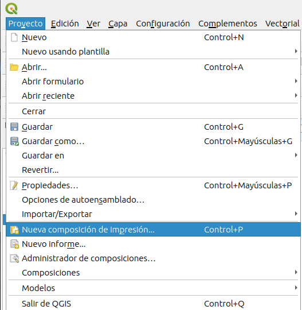The width and height of the screenshot is (302, 310).
Task: Click the Nuevo informe report icon
Action: click(14, 244)
